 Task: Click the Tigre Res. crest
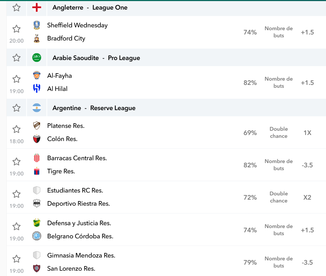click(37, 171)
